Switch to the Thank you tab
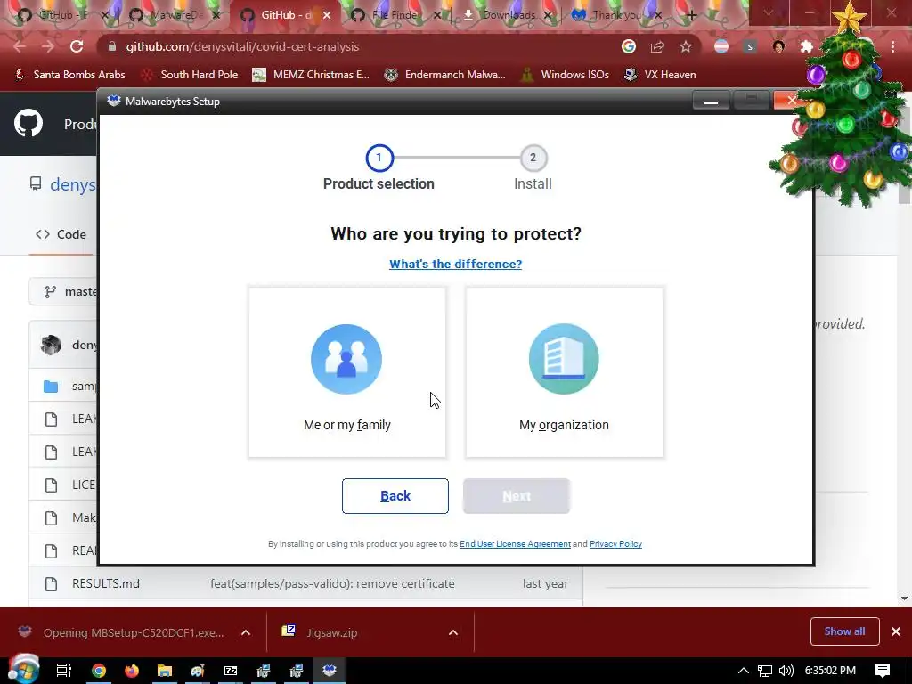This screenshot has height=684, width=912. [x=616, y=15]
